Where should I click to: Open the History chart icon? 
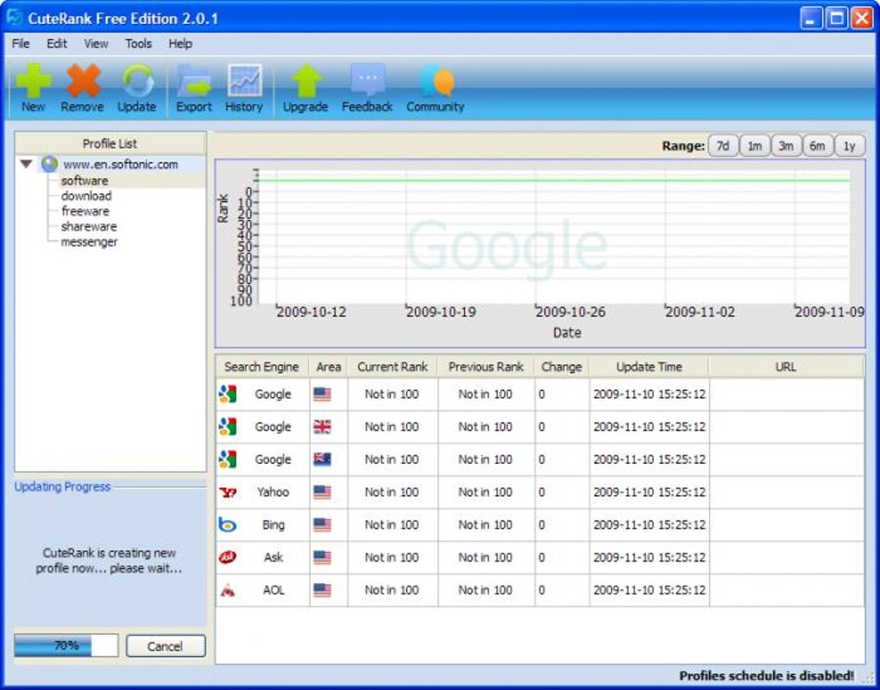[x=245, y=81]
